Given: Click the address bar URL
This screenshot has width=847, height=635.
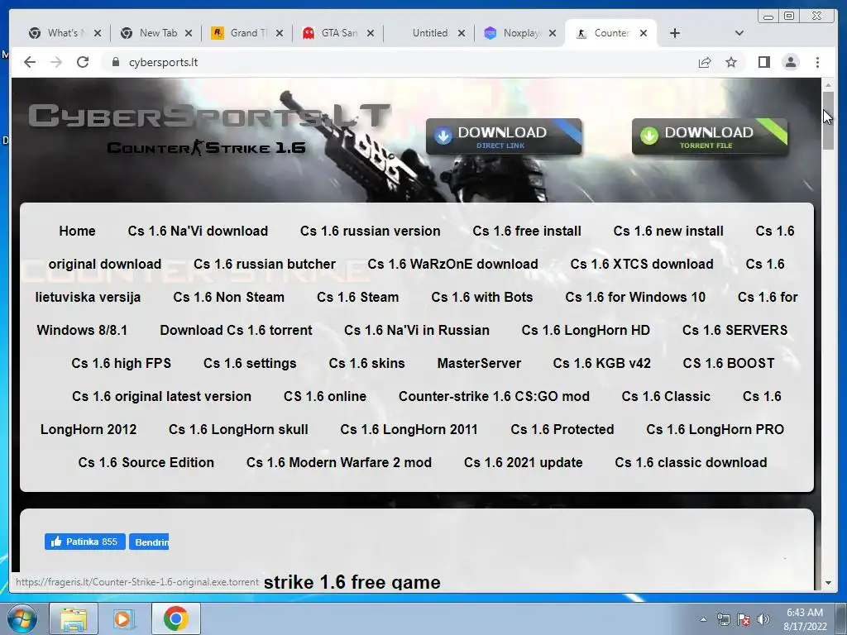Looking at the screenshot, I should (x=163, y=62).
